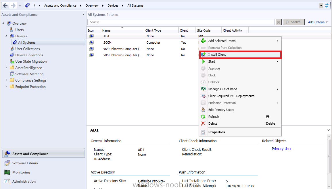Sort by the Client Type column header

tap(161, 30)
